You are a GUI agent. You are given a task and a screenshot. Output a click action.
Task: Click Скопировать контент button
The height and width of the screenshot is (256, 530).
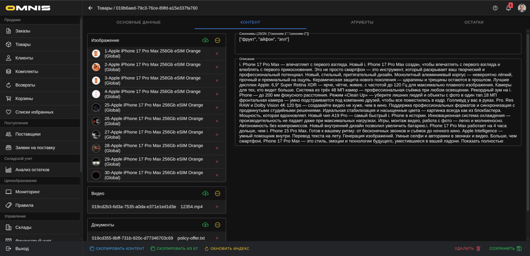coord(117,249)
